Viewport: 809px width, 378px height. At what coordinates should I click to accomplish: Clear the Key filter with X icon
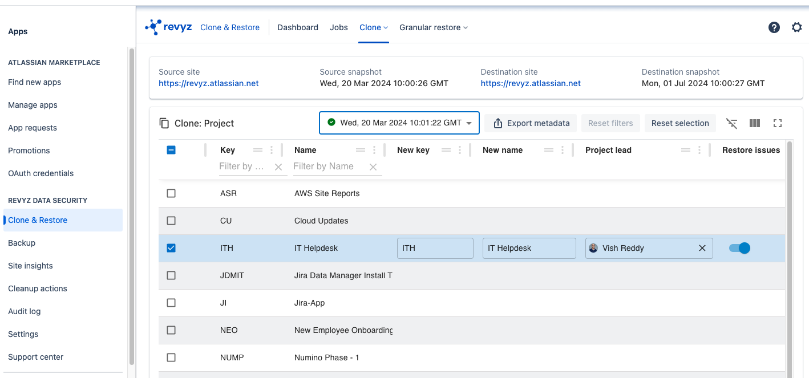pos(278,167)
